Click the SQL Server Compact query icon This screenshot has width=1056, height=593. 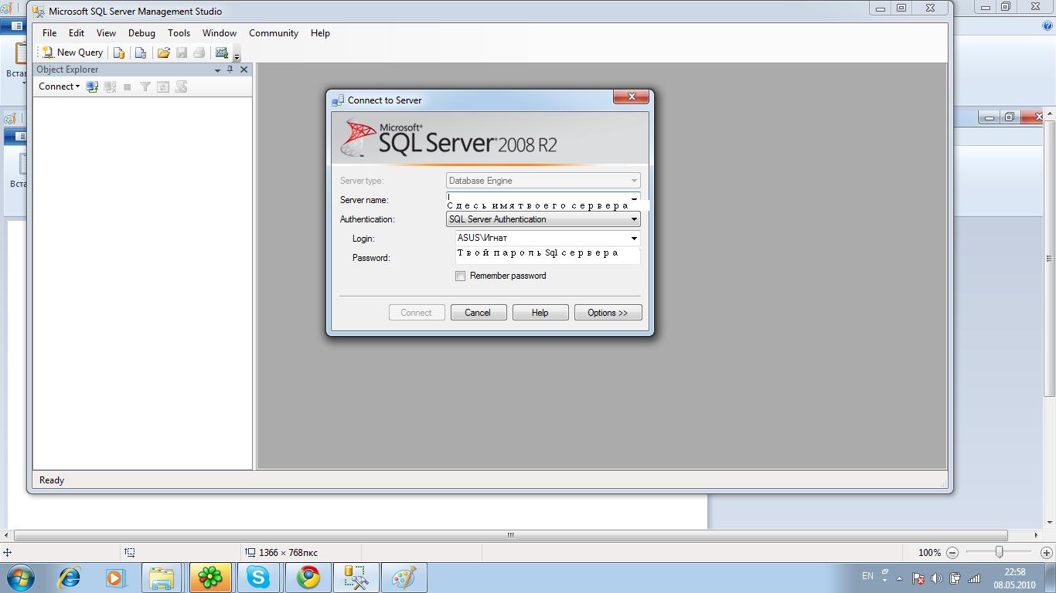tap(140, 53)
